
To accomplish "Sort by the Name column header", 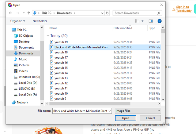I will coord(53,28).
